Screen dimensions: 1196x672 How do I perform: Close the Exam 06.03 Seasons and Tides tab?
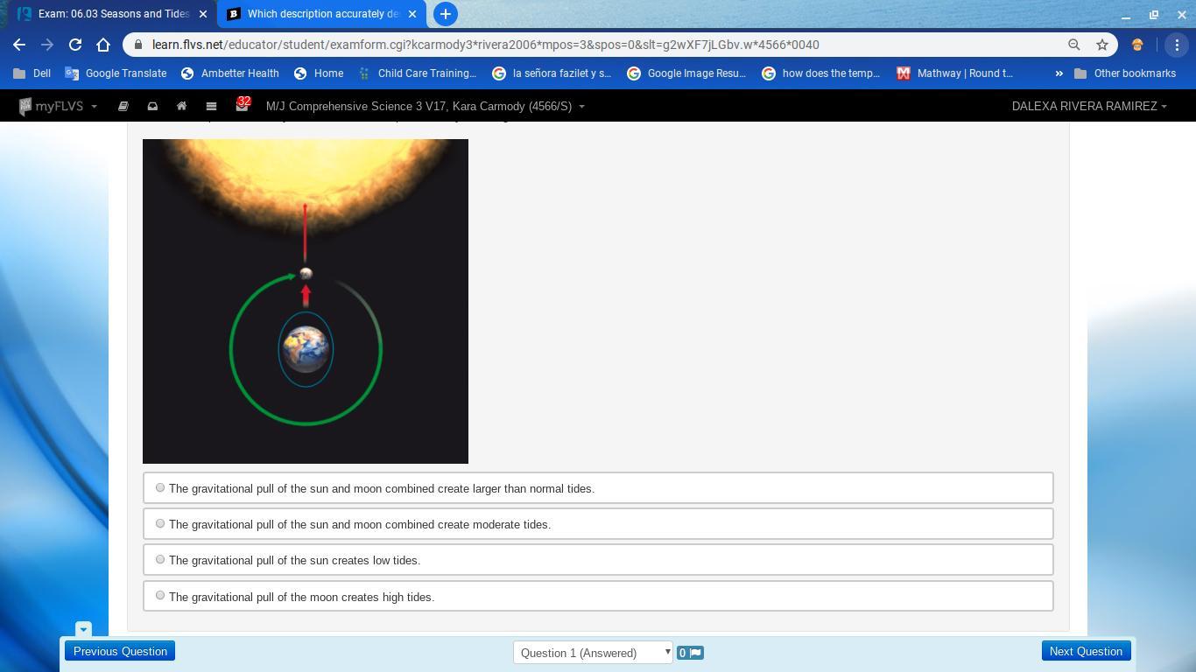coord(203,14)
